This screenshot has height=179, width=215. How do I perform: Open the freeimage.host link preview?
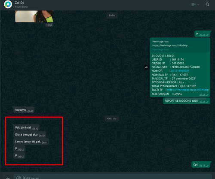(180, 46)
